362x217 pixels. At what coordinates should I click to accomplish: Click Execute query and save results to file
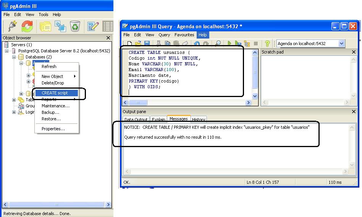coord(238,44)
